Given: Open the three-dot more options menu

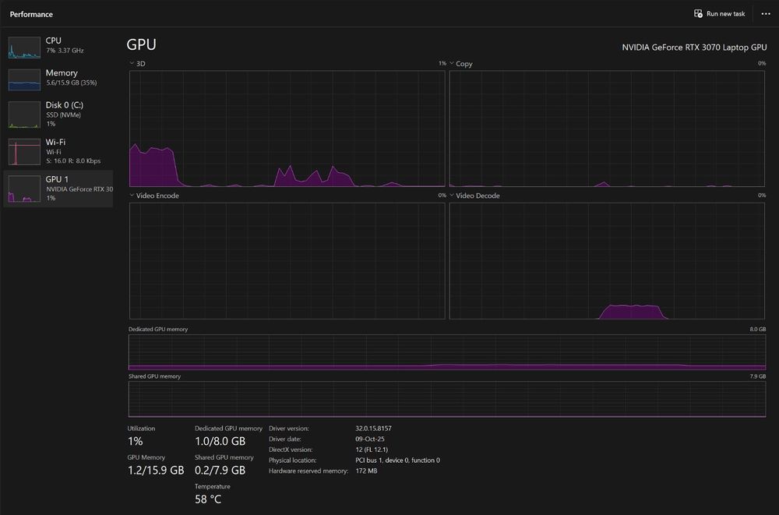Looking at the screenshot, I should click(x=766, y=14).
